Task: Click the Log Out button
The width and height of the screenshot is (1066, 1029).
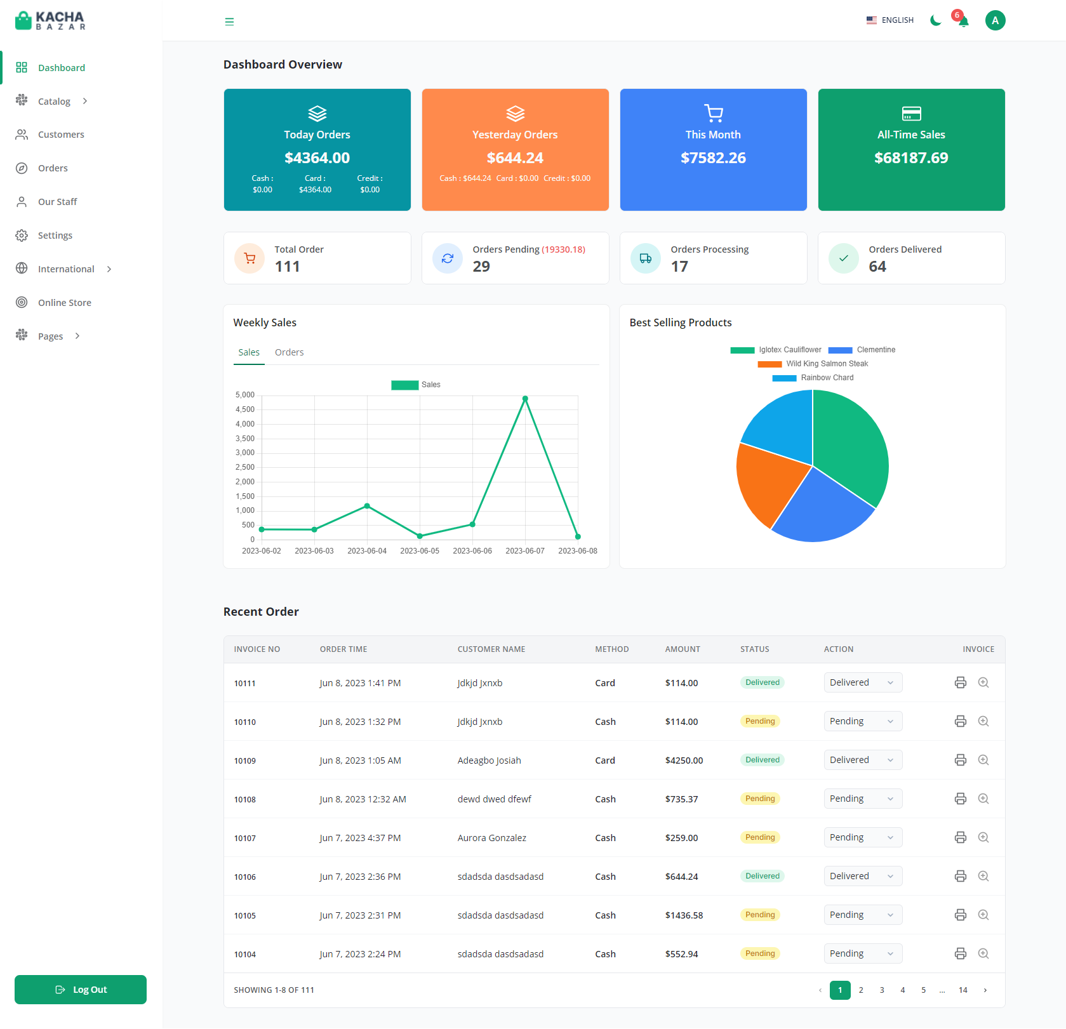Action: [81, 989]
